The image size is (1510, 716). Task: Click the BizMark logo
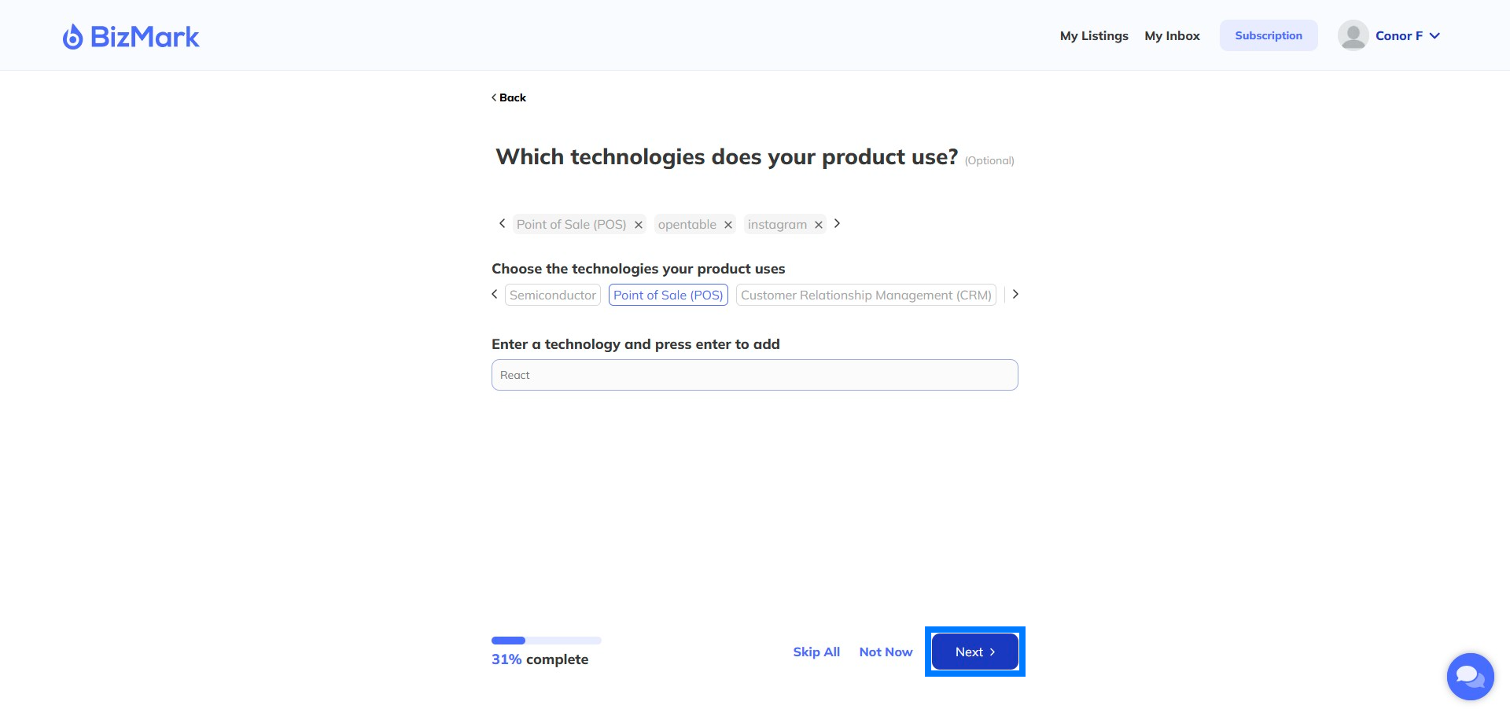(x=131, y=36)
